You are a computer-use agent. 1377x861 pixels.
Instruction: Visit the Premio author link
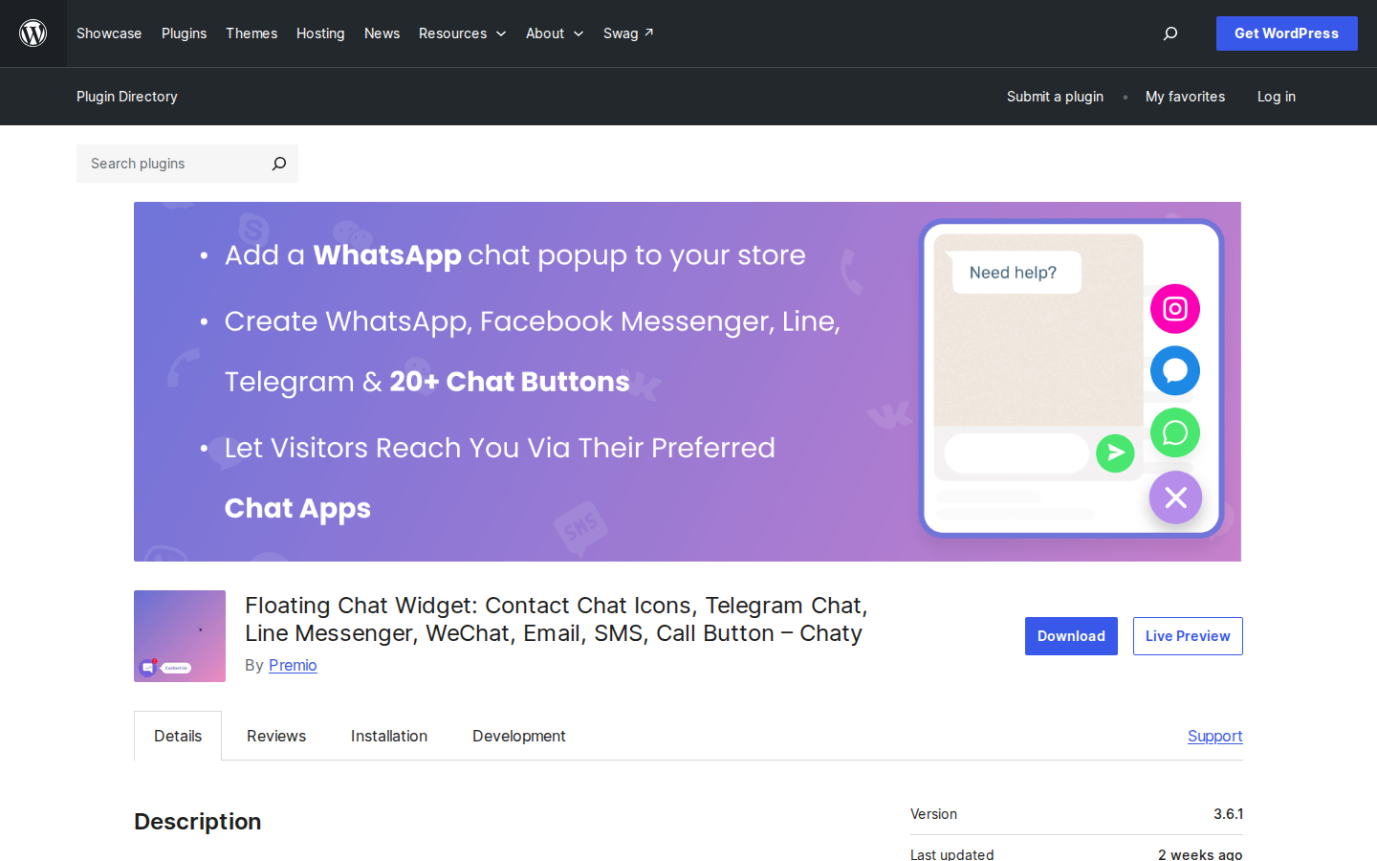pos(293,665)
